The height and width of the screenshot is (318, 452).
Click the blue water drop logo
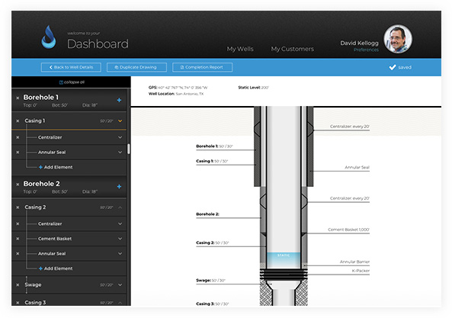[x=49, y=37]
